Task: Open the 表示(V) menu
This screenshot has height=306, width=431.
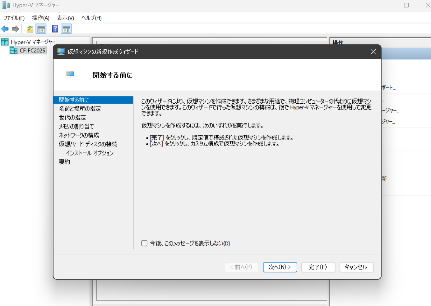Action: [x=65, y=18]
